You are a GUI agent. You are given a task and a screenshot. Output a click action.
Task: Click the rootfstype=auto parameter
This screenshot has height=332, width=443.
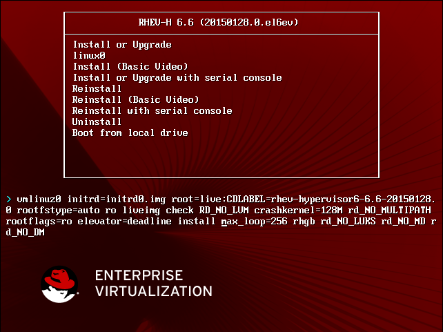coord(58,211)
